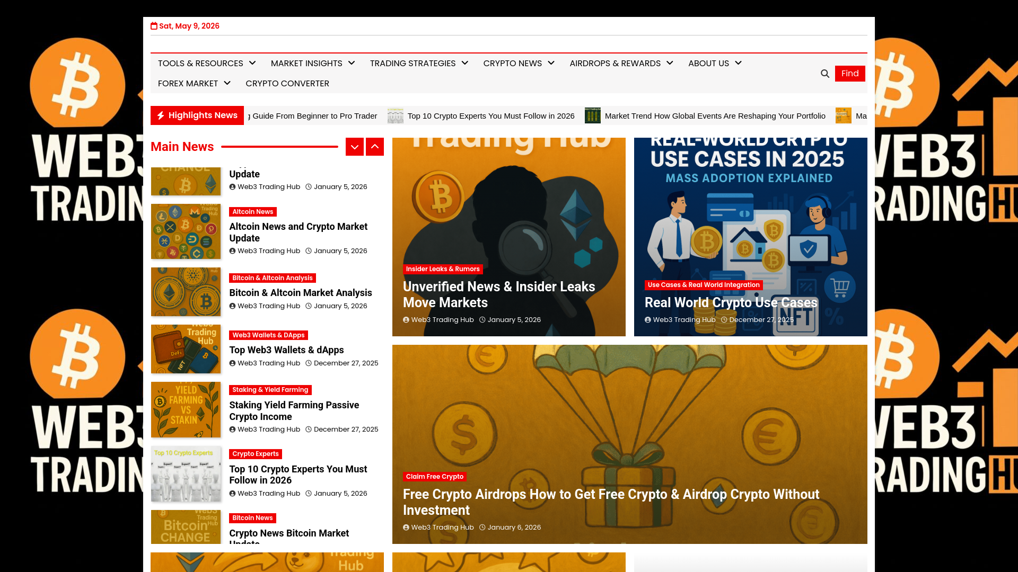Click Web3 wallets thumbnail image
Image resolution: width=1018 pixels, height=572 pixels.
click(x=186, y=349)
